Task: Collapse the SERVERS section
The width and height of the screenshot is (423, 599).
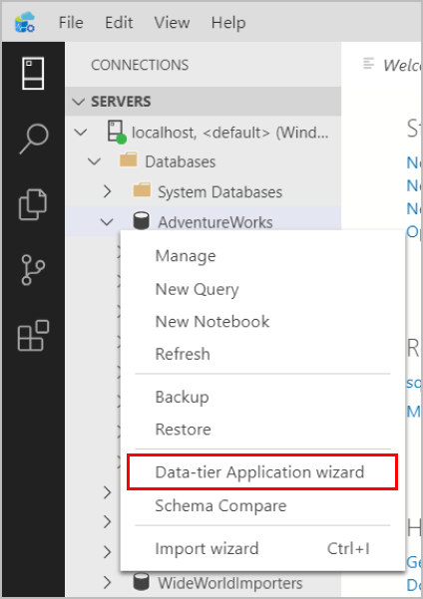Action: pos(79,102)
